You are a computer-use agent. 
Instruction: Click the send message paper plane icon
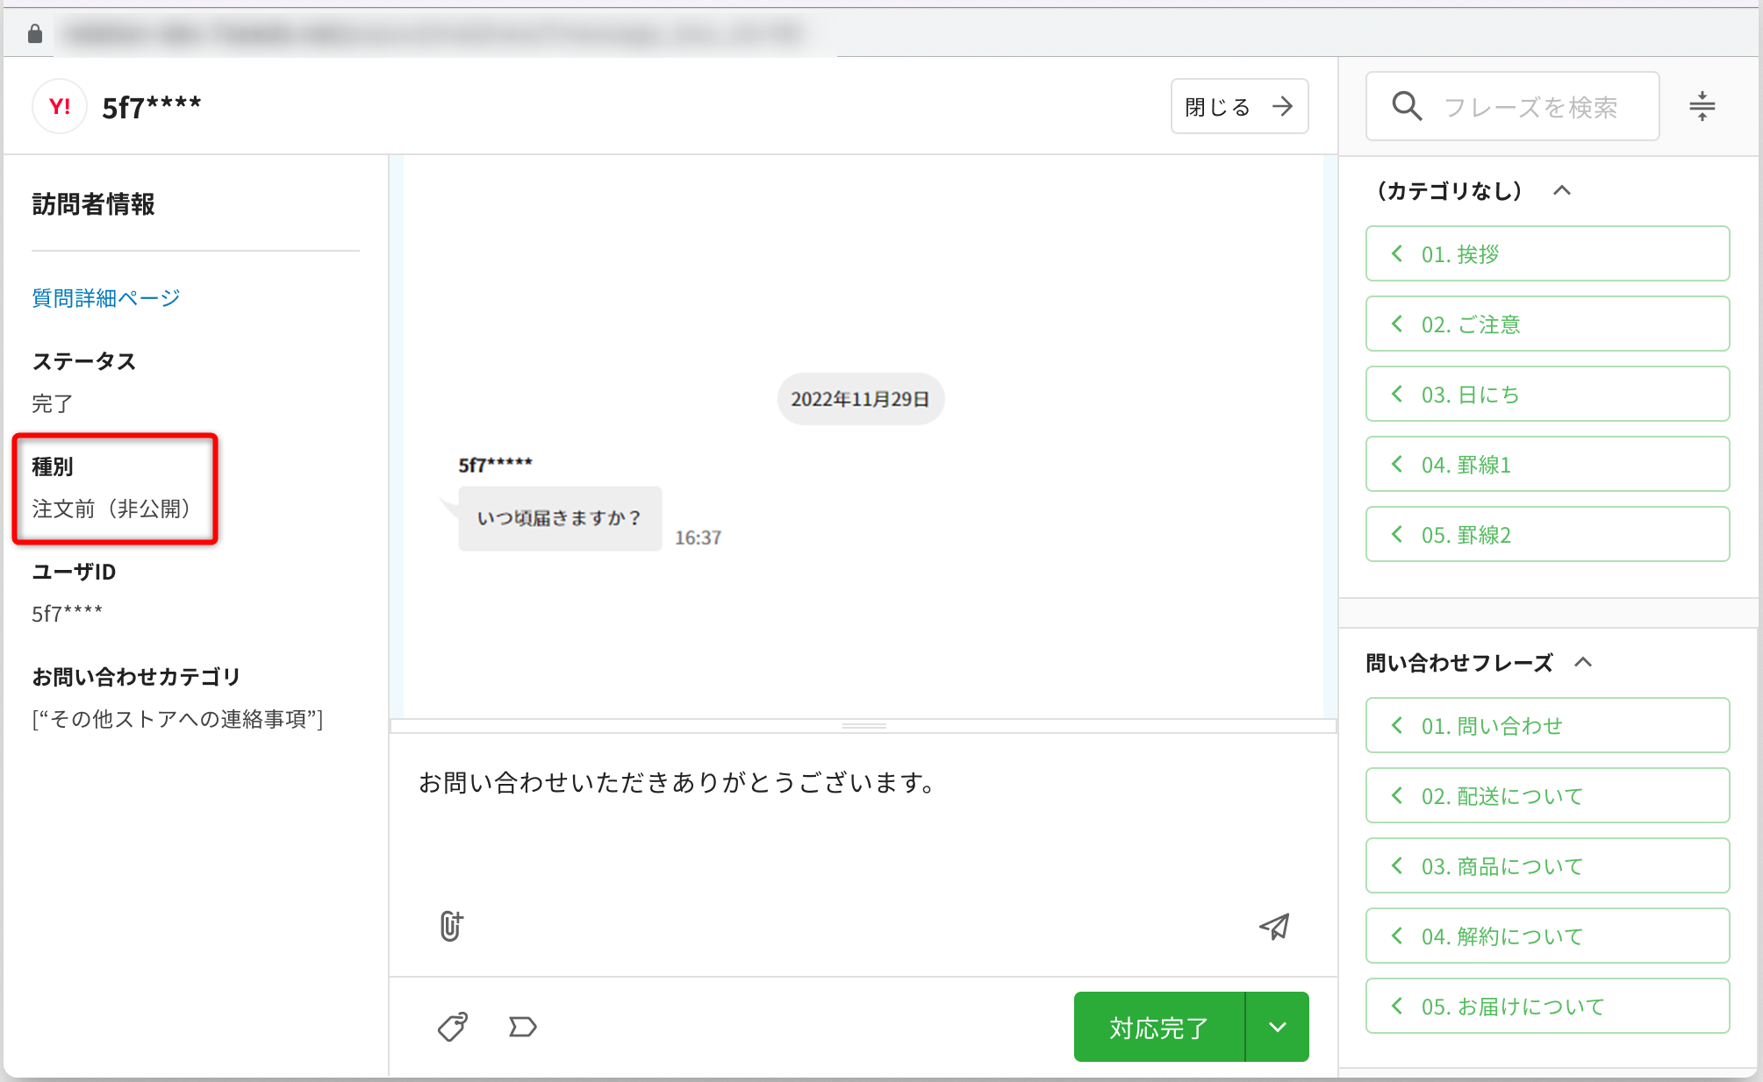[1274, 927]
